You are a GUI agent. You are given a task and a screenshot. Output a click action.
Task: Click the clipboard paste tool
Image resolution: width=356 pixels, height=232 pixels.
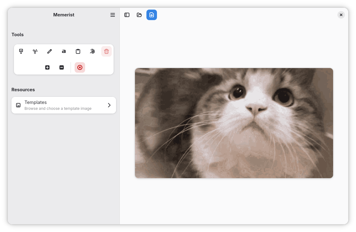[x=78, y=51]
